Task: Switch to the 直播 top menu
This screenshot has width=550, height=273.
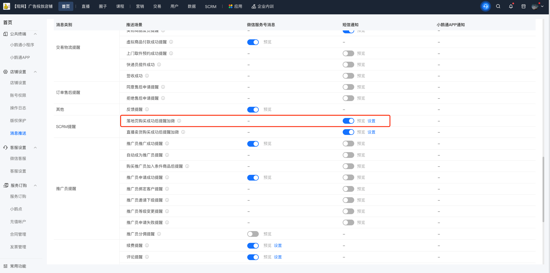Action: [x=86, y=6]
